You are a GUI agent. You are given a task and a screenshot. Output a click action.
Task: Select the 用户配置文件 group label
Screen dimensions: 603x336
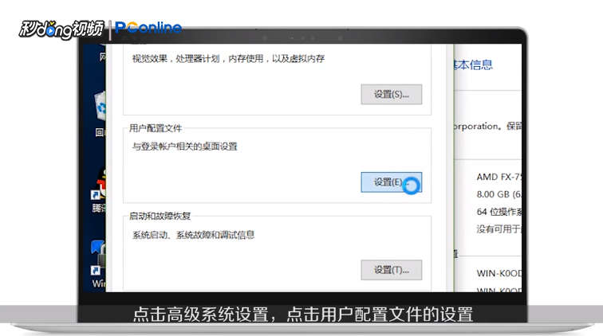(x=156, y=128)
